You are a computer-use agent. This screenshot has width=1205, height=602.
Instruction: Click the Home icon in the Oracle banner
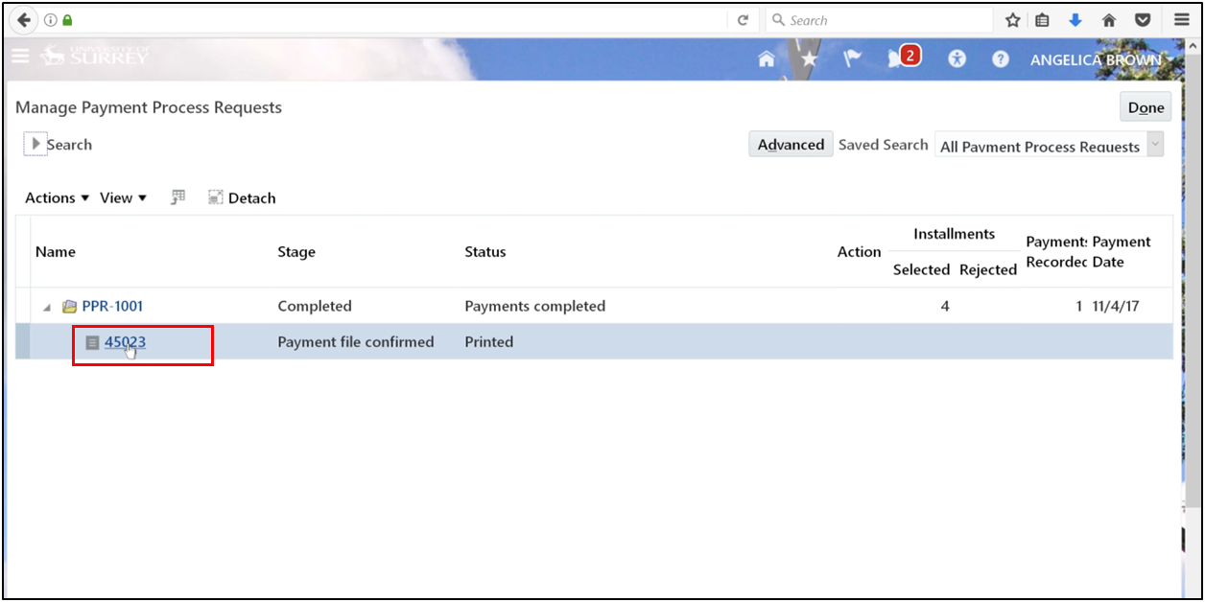tap(766, 58)
